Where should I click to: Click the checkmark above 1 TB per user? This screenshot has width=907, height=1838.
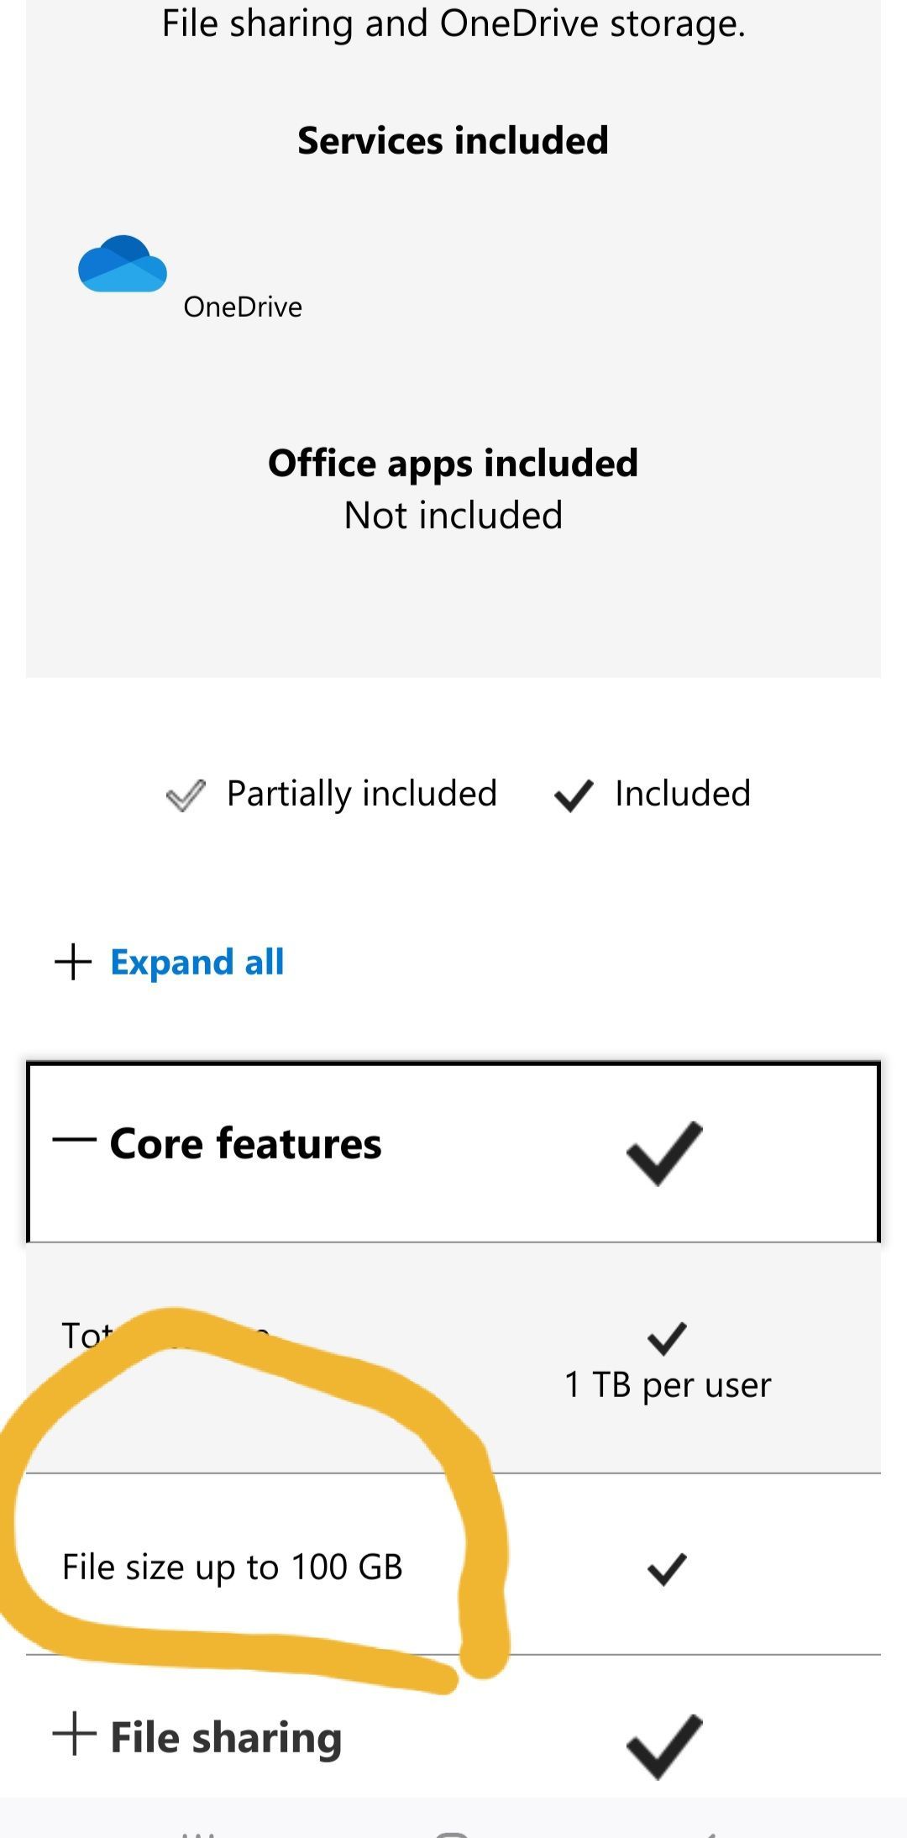click(668, 1338)
